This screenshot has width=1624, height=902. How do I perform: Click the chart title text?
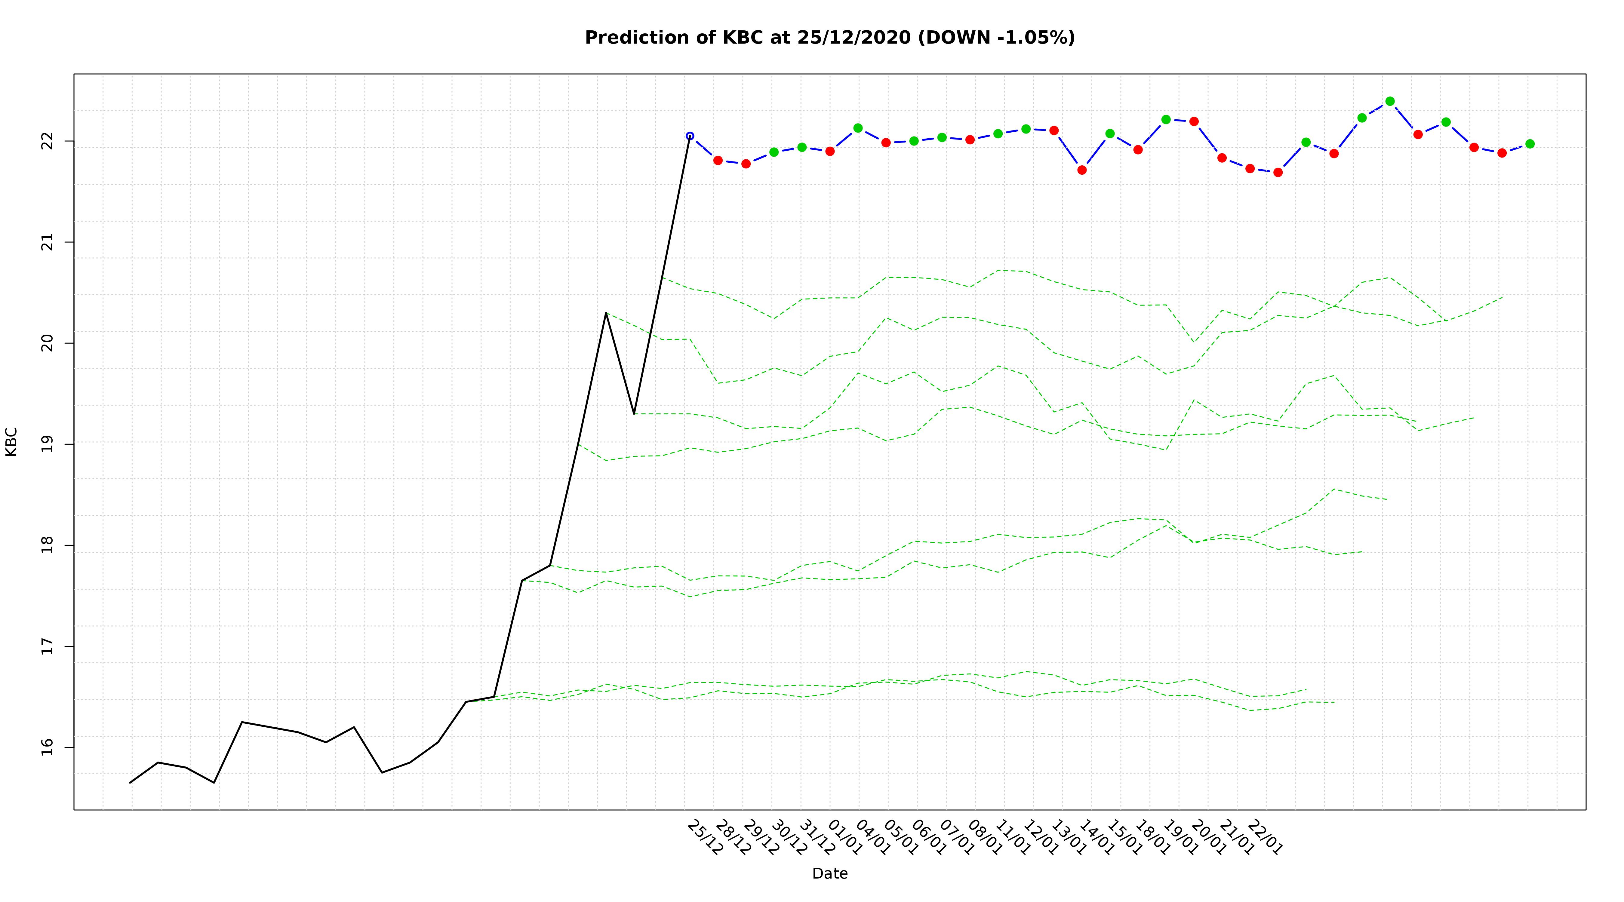[x=830, y=38]
